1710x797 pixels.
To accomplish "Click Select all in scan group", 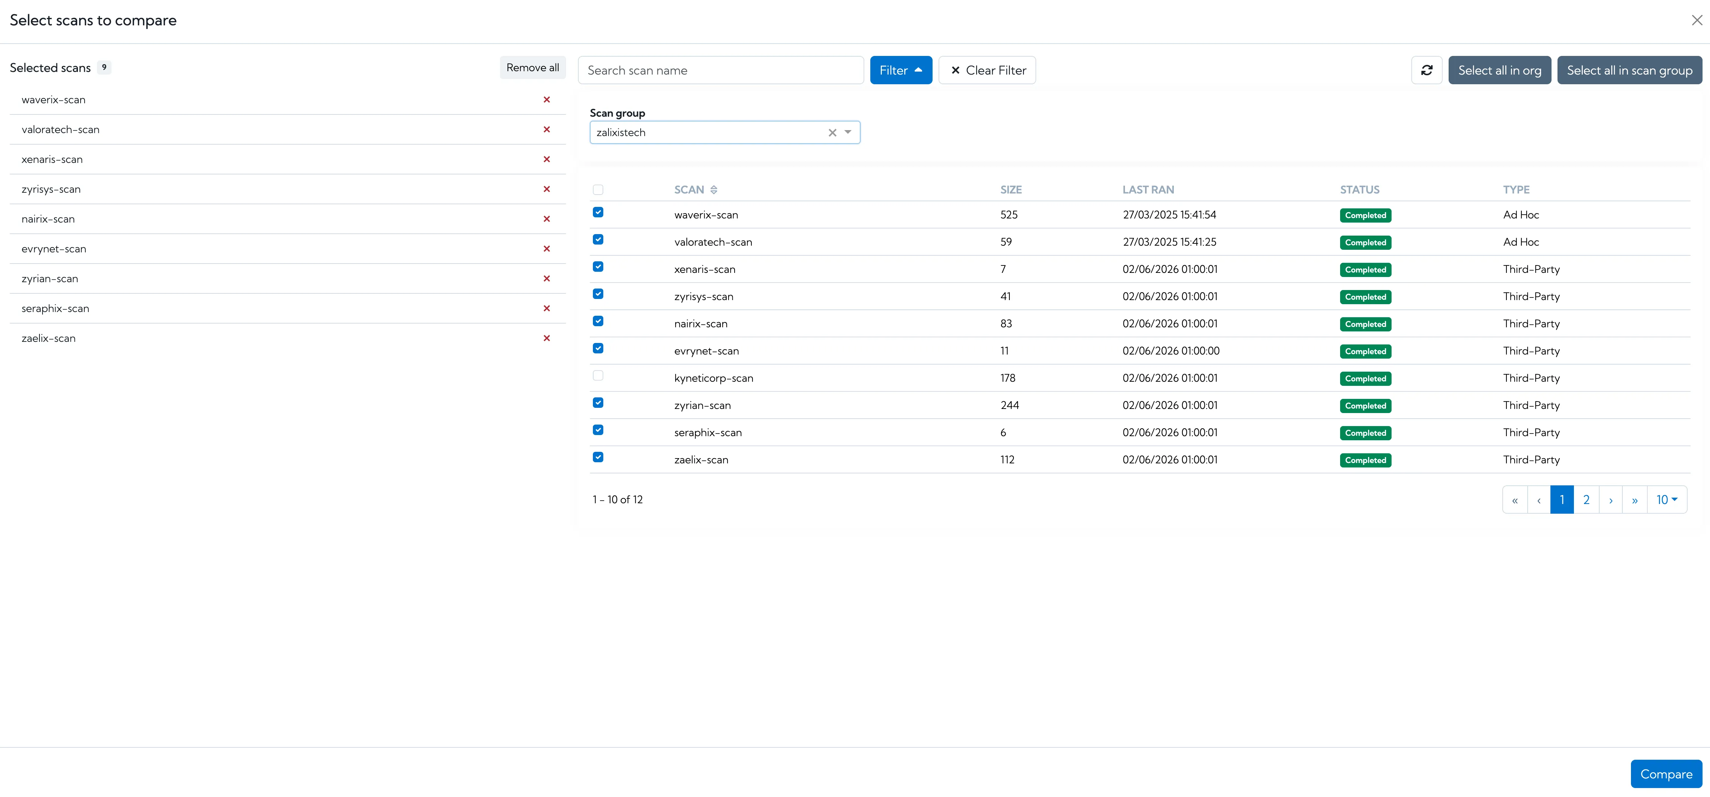I will coord(1630,70).
